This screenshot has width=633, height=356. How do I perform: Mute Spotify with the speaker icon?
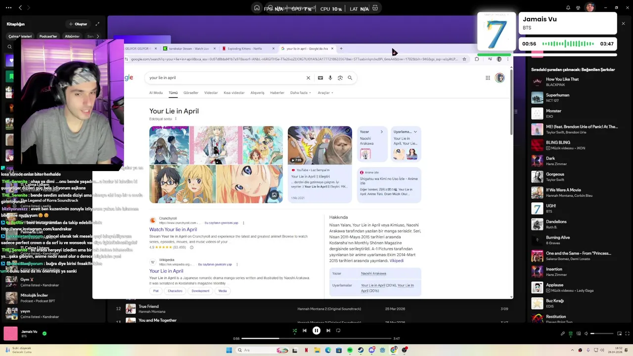coord(587,334)
